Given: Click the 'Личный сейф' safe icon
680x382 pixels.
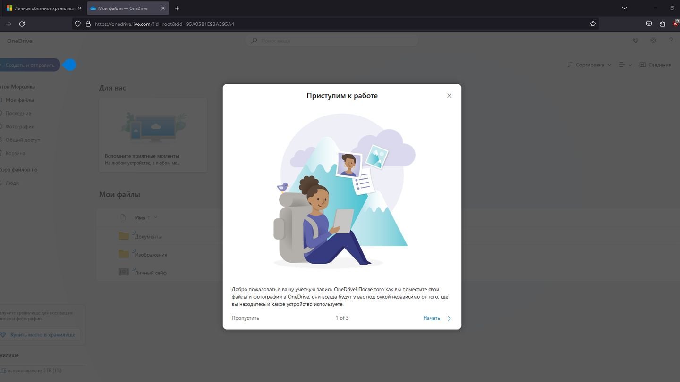Looking at the screenshot, I should (x=124, y=272).
